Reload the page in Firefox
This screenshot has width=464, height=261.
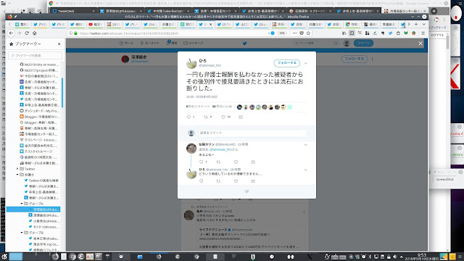27,33
